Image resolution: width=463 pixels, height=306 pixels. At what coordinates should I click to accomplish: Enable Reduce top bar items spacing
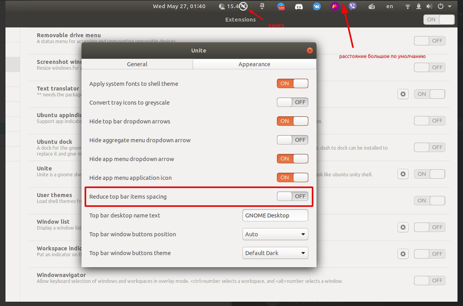point(292,196)
